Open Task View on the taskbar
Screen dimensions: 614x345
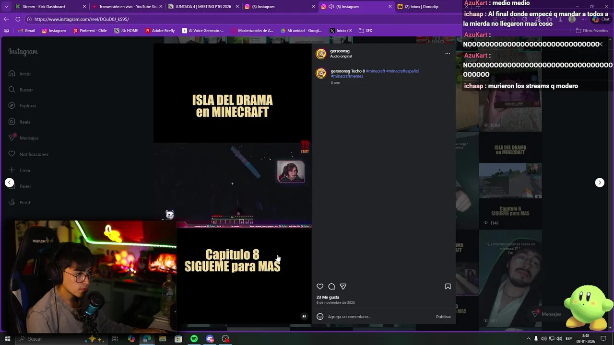point(115,339)
